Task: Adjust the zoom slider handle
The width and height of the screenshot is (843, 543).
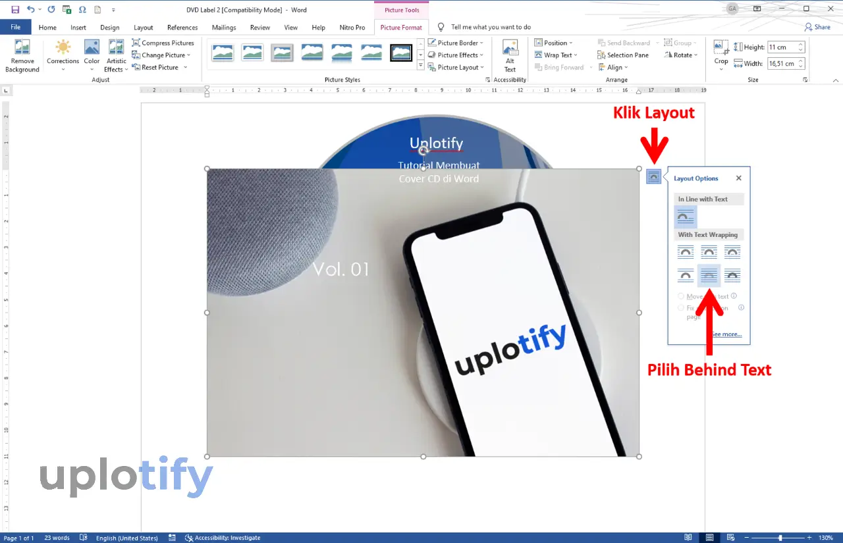Action: click(x=780, y=538)
